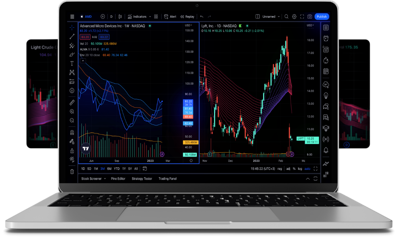Select the trend line drawing tool
The width and height of the screenshot is (398, 239).
pyautogui.click(x=72, y=37)
